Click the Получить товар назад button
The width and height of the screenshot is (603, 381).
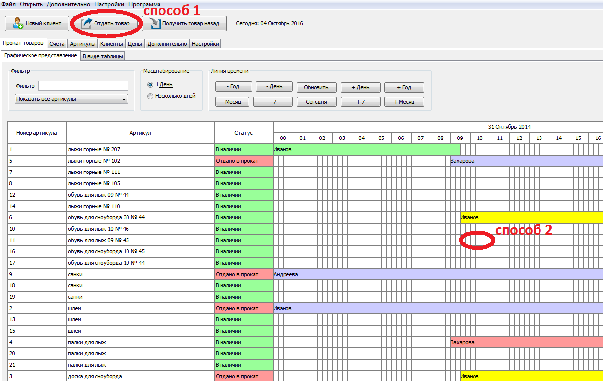[184, 23]
